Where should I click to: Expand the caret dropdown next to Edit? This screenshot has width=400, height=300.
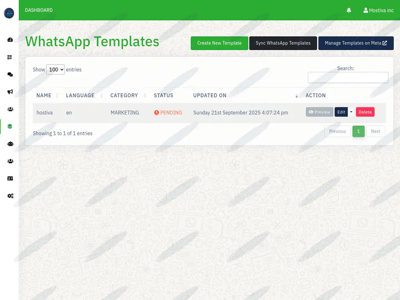[x=351, y=112]
